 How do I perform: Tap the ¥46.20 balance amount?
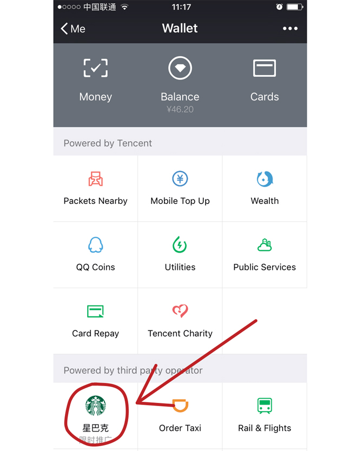pos(180,110)
